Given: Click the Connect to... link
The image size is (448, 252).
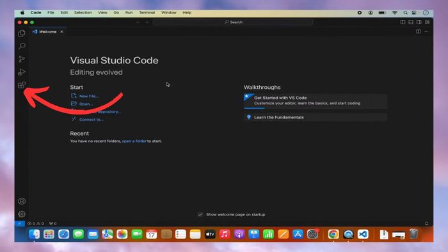Looking at the screenshot, I should pos(91,120).
